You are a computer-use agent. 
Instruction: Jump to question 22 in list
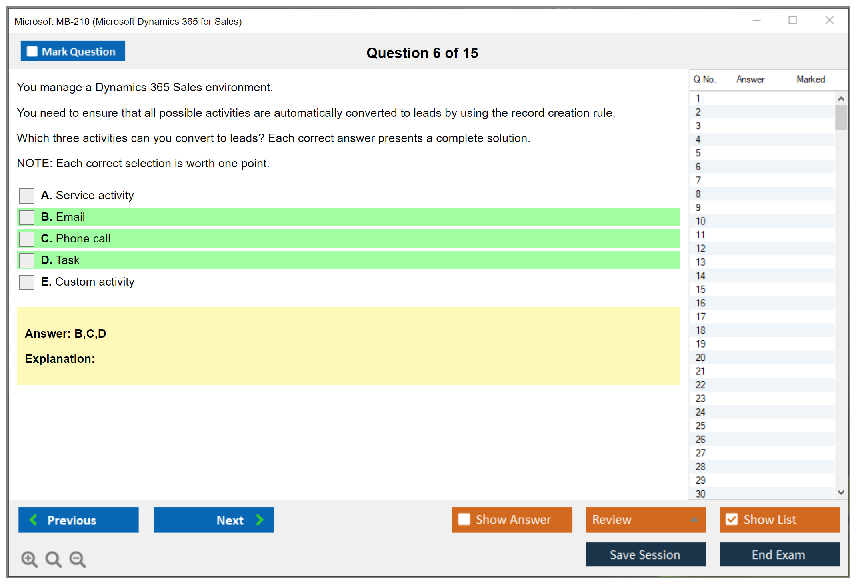[x=700, y=385]
